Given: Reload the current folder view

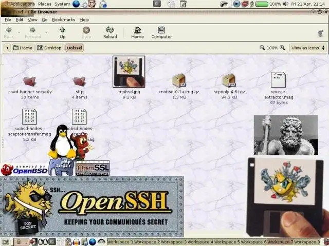Looking at the screenshot, I should pyautogui.click(x=110, y=33).
